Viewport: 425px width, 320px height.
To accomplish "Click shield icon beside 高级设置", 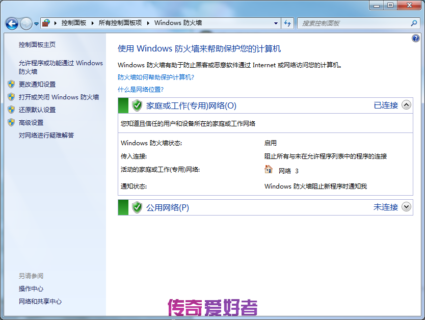I will point(11,122).
